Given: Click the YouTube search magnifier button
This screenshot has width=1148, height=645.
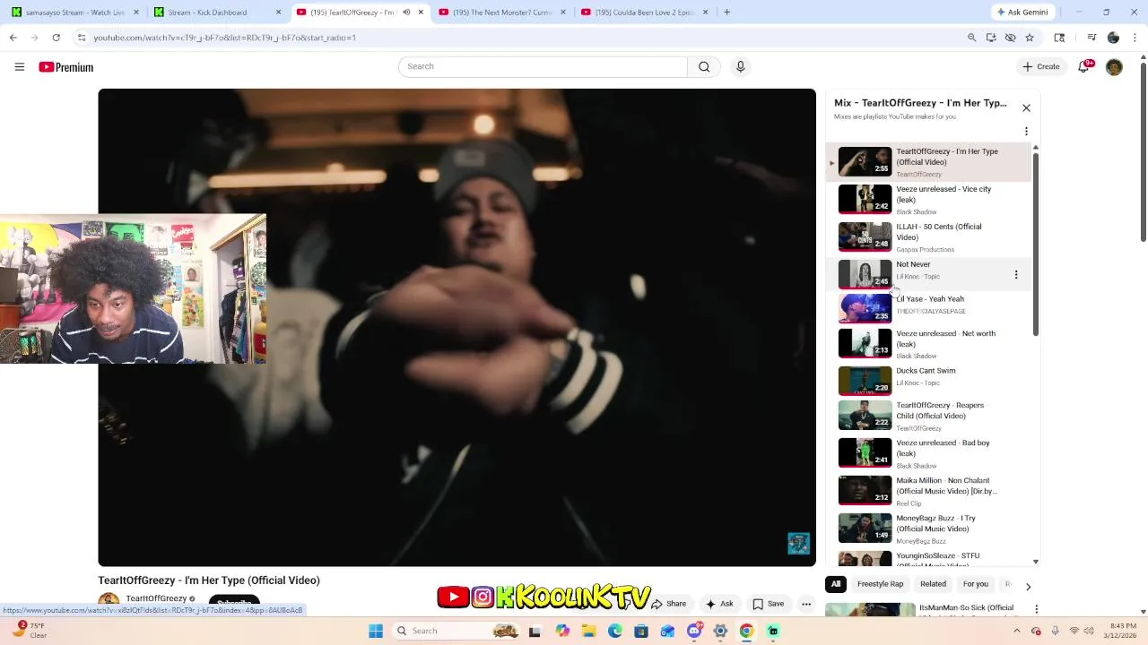Looking at the screenshot, I should pyautogui.click(x=704, y=66).
